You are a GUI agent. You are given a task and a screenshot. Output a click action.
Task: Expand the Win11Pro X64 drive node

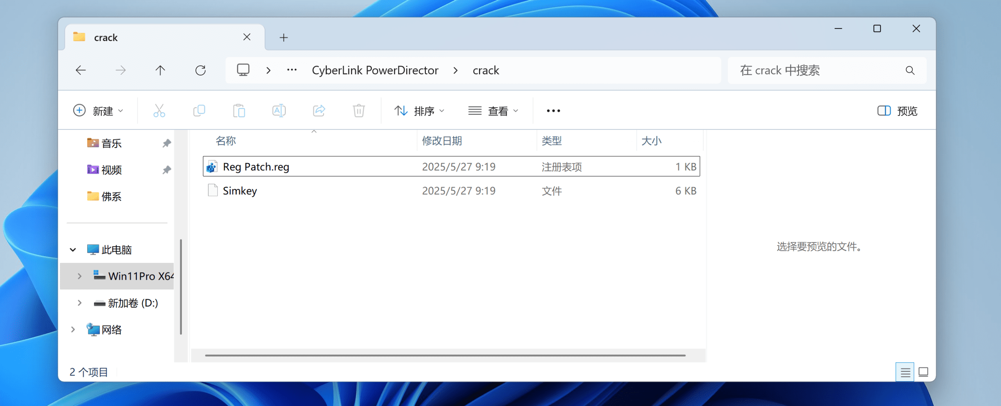point(79,276)
